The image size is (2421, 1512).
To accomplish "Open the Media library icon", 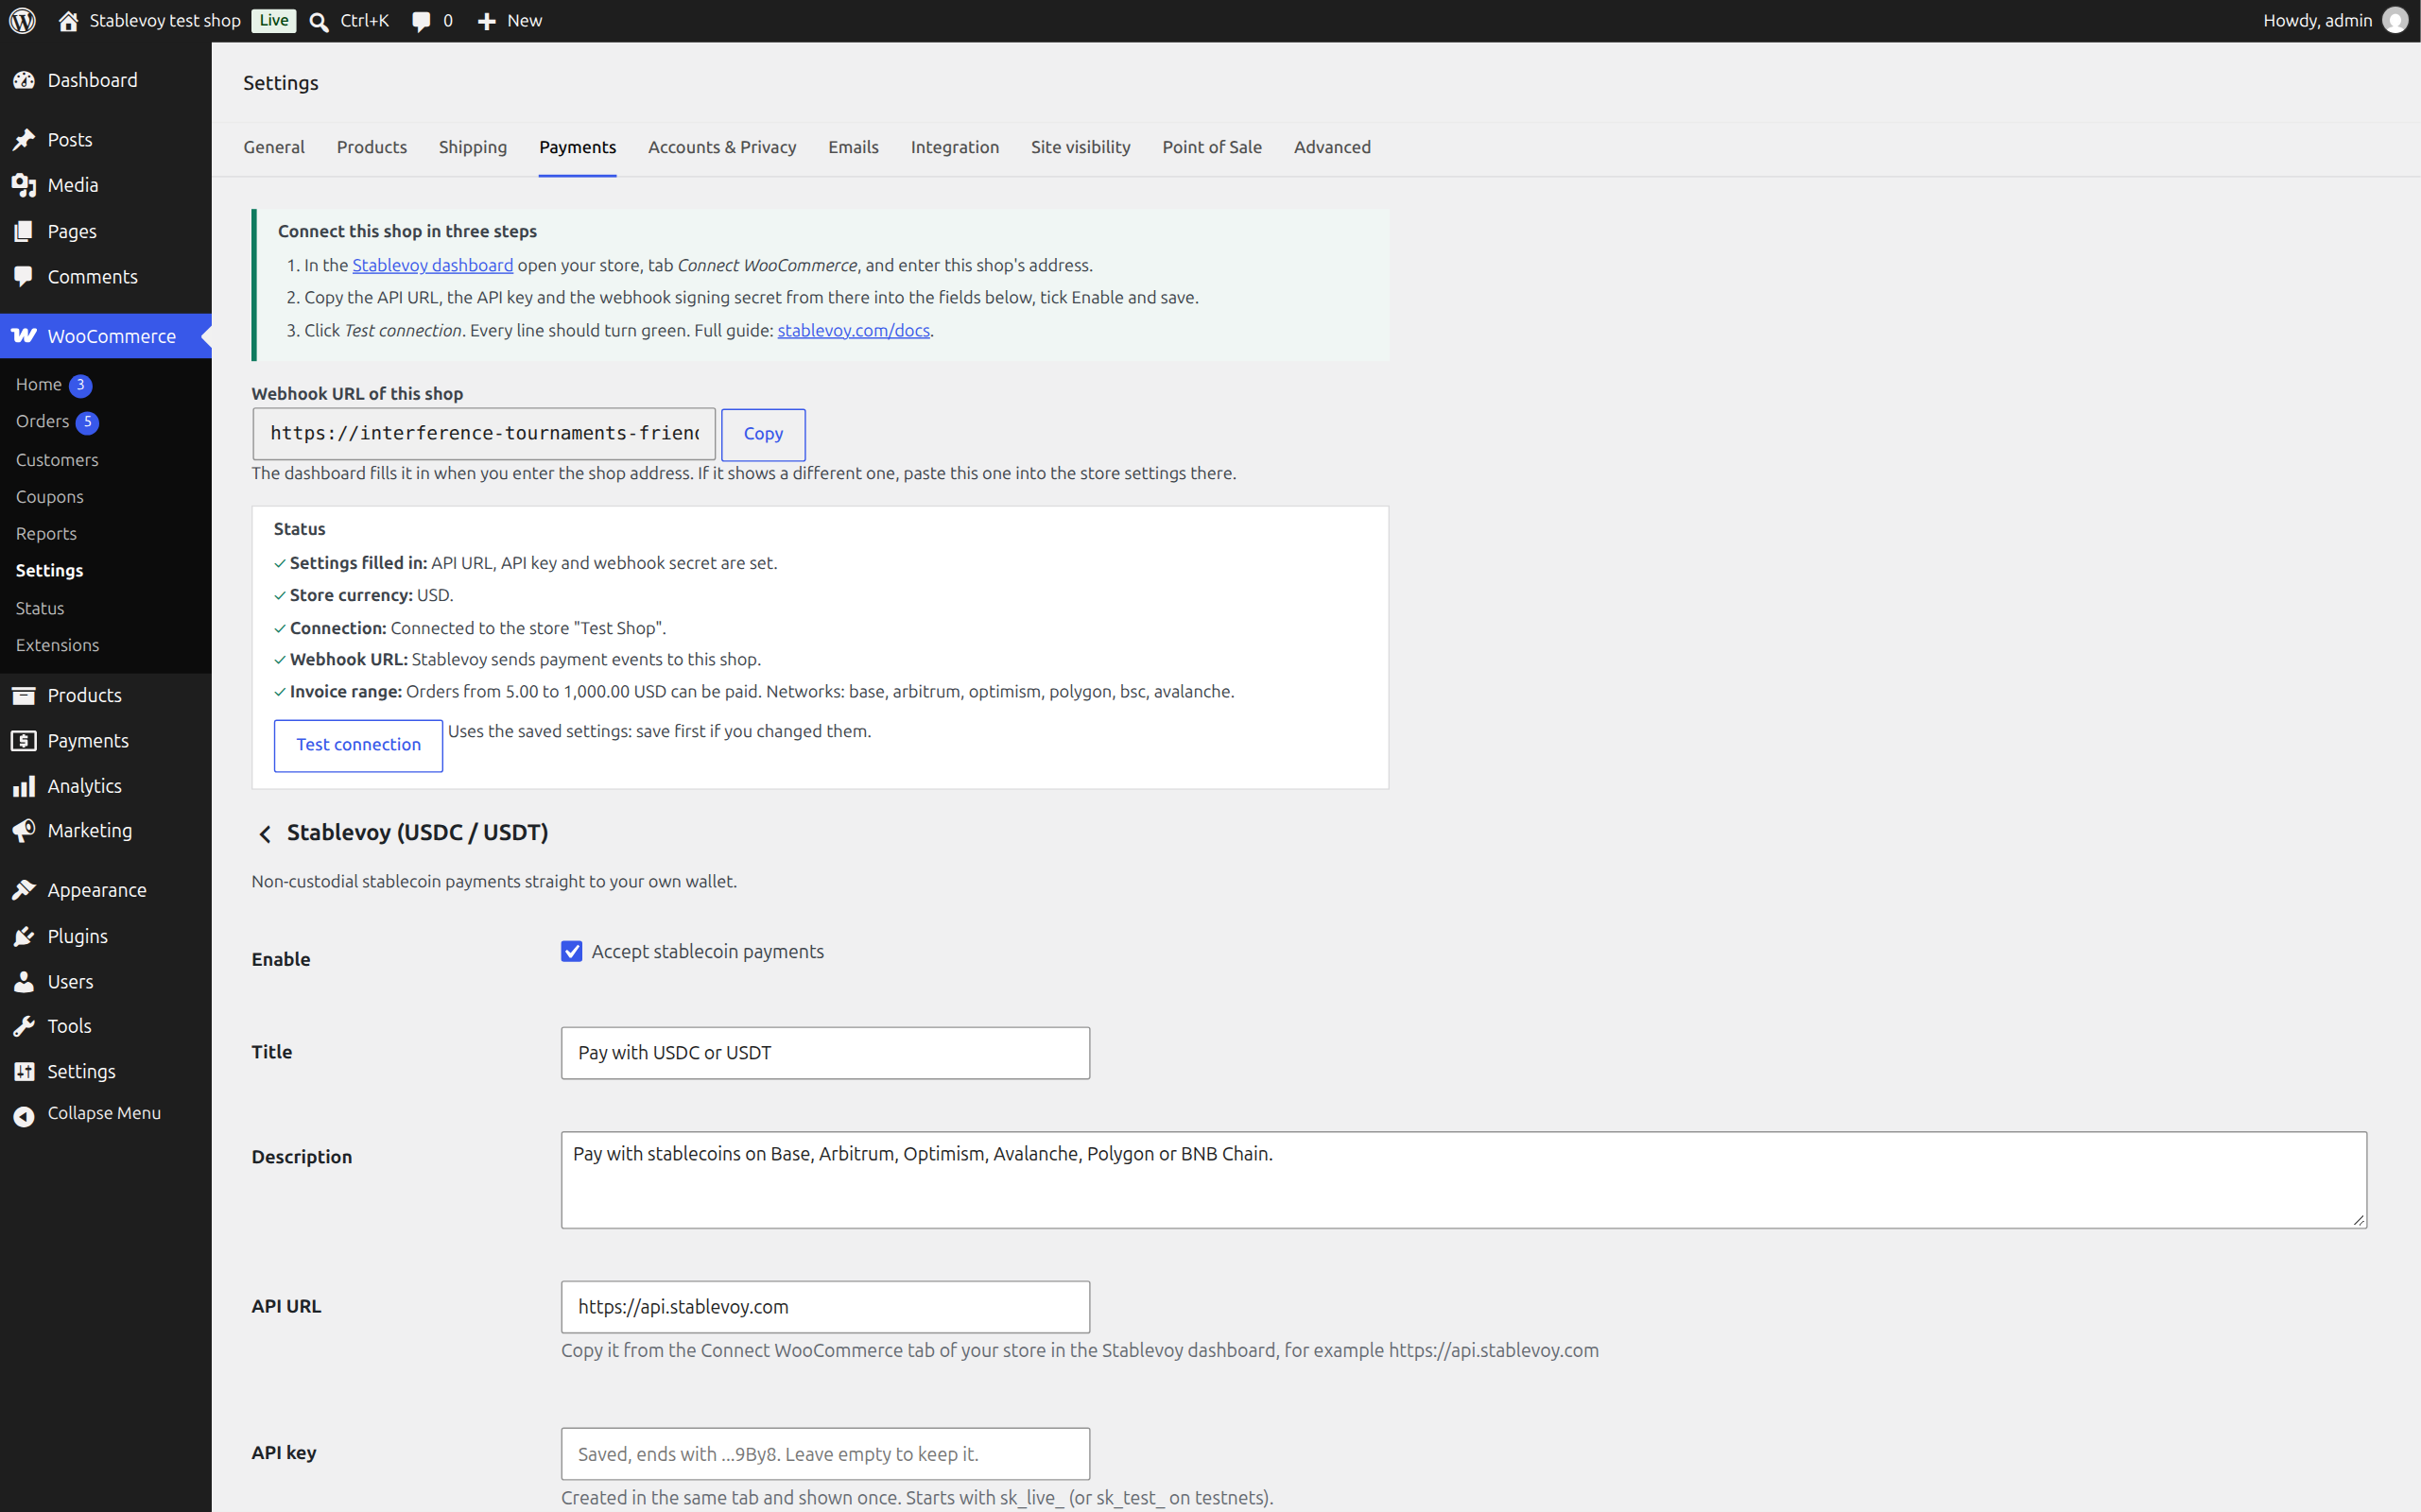I will tap(24, 185).
